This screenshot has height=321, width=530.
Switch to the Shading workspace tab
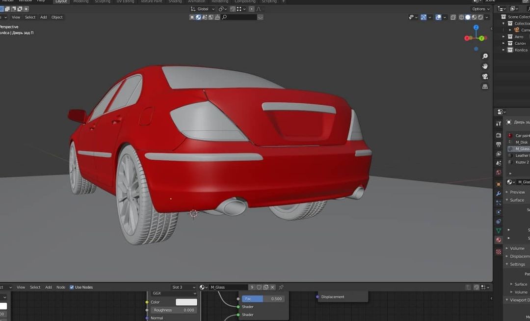coord(175,1)
